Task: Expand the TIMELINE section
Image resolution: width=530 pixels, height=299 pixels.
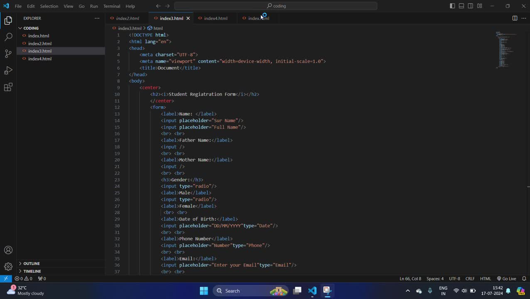Action: click(32, 271)
